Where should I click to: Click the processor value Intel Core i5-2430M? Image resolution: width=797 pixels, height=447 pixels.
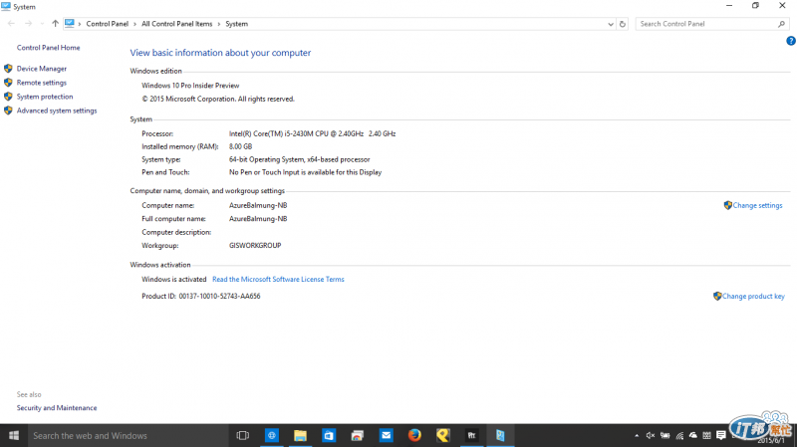coord(312,133)
